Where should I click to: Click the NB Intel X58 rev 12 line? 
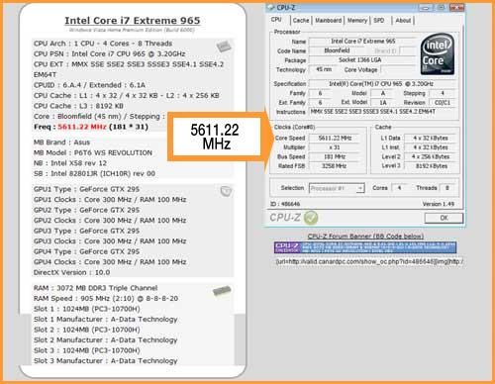(x=70, y=163)
